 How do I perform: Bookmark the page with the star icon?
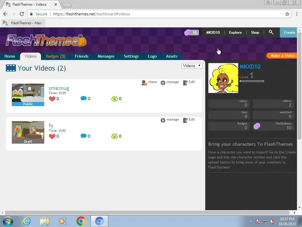(x=287, y=14)
